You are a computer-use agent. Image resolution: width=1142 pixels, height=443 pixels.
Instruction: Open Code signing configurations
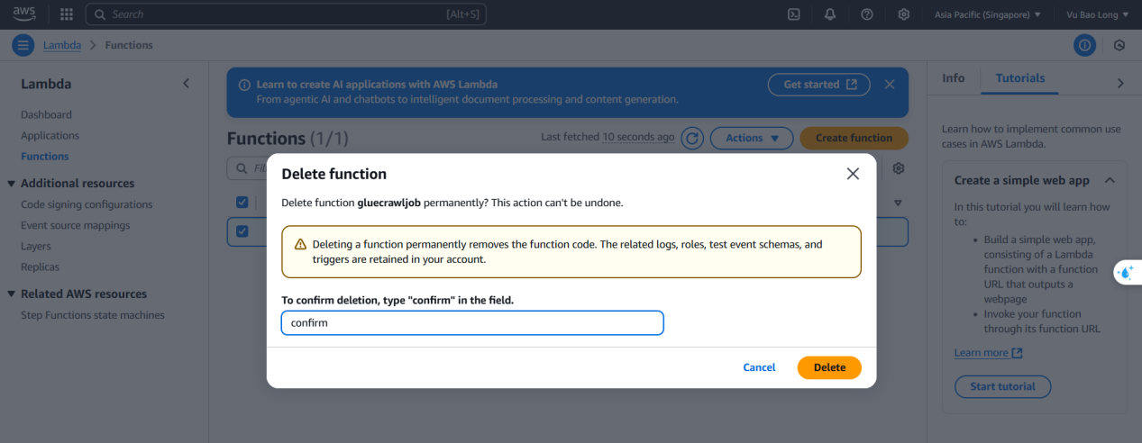click(87, 204)
